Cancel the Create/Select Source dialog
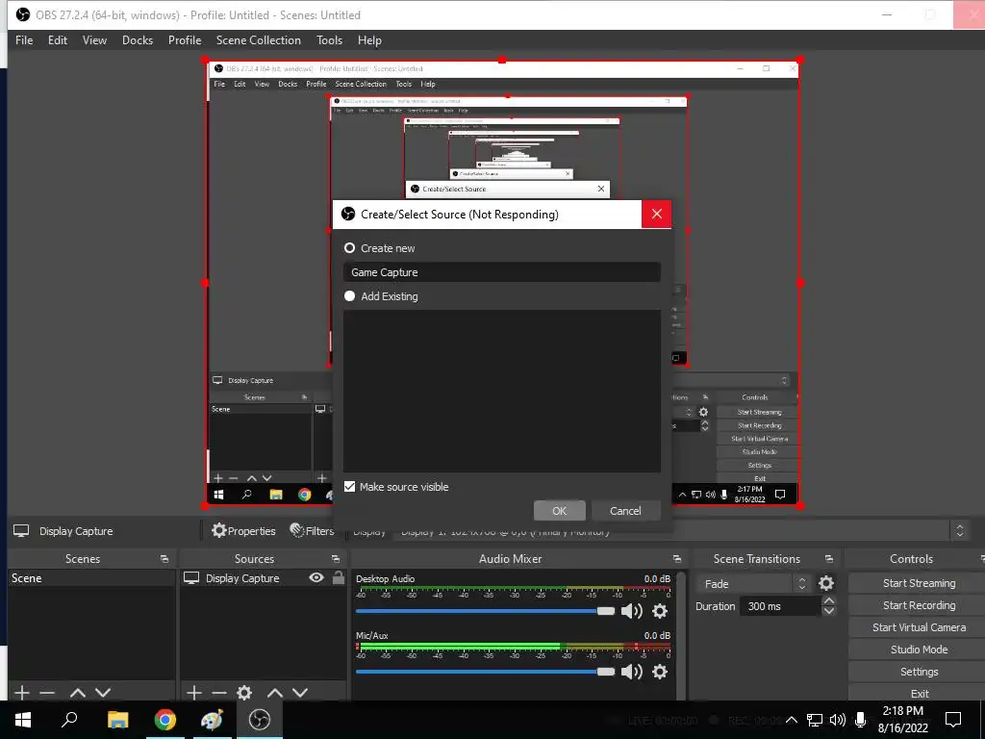The height and width of the screenshot is (739, 985). pyautogui.click(x=625, y=511)
